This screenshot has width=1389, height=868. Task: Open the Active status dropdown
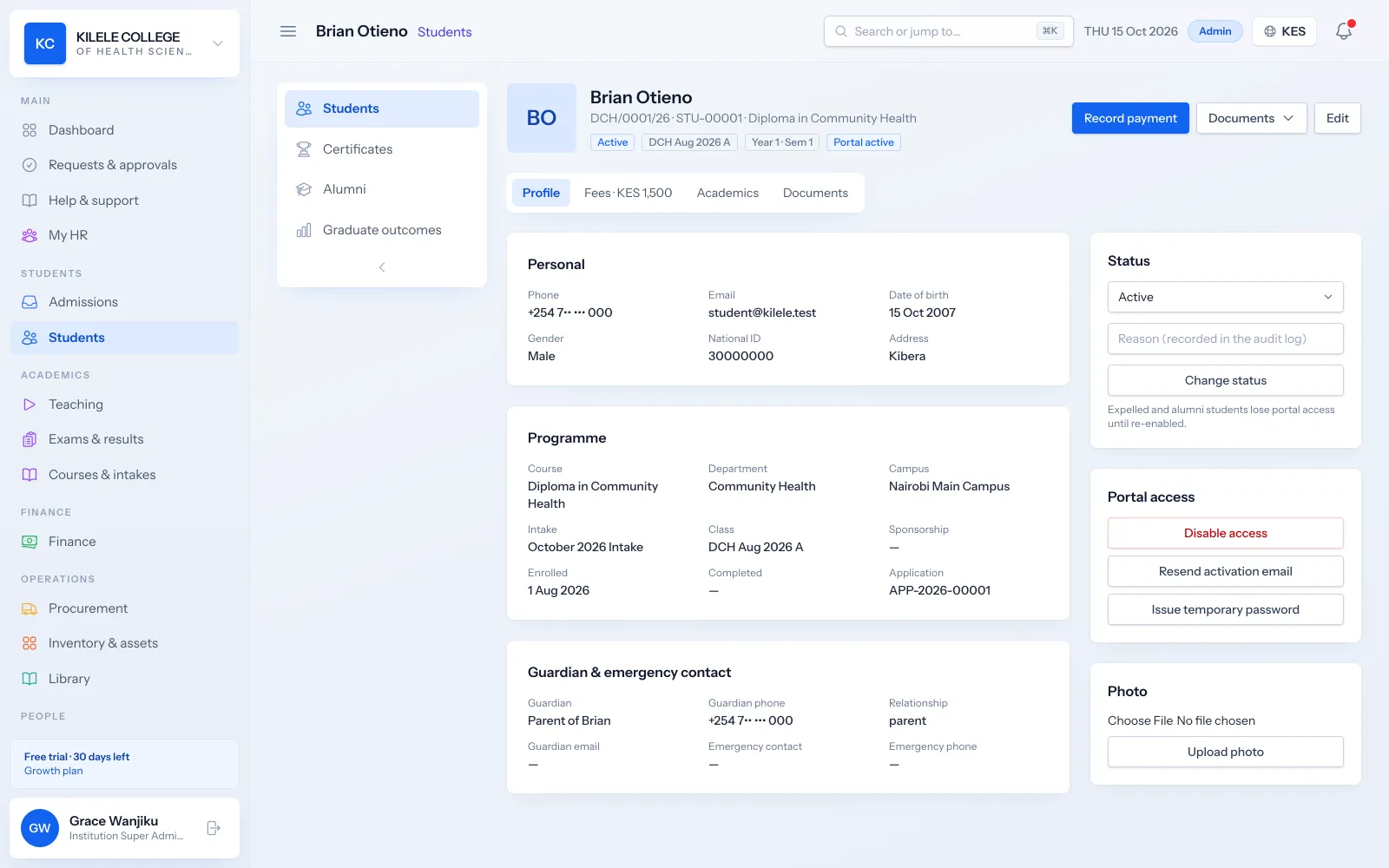(1225, 297)
